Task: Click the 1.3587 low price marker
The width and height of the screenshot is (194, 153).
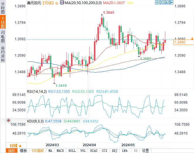Action: (146, 58)
